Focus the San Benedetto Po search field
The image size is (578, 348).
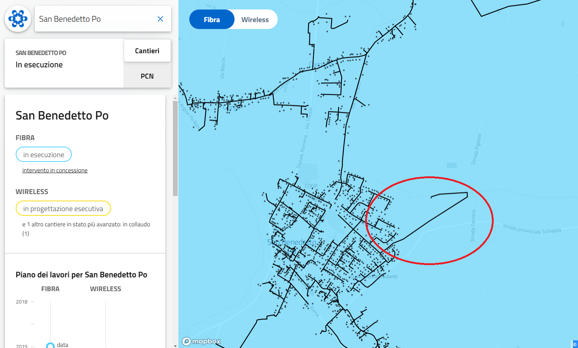tap(94, 19)
